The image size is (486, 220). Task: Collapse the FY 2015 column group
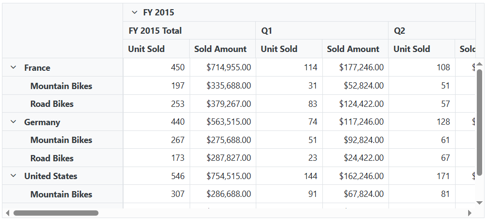135,13
